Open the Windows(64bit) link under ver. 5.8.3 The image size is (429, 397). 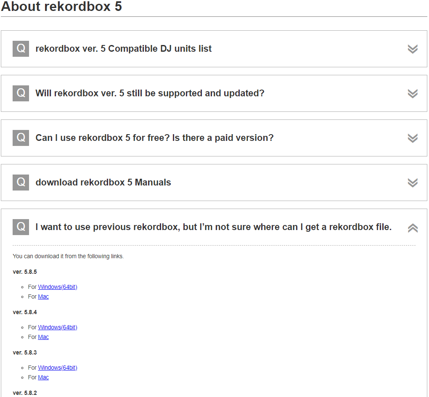(58, 368)
